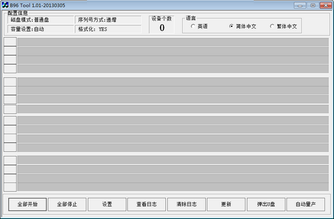Click the 全部停止 button
Viewport: 334px width, 219px height.
click(x=67, y=205)
